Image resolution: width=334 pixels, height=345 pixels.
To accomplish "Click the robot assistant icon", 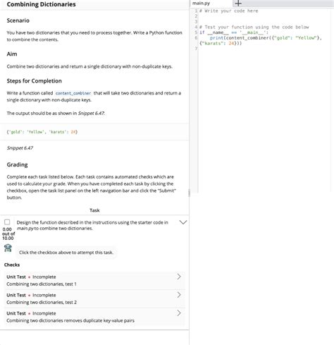I will pyautogui.click(x=8, y=248).
